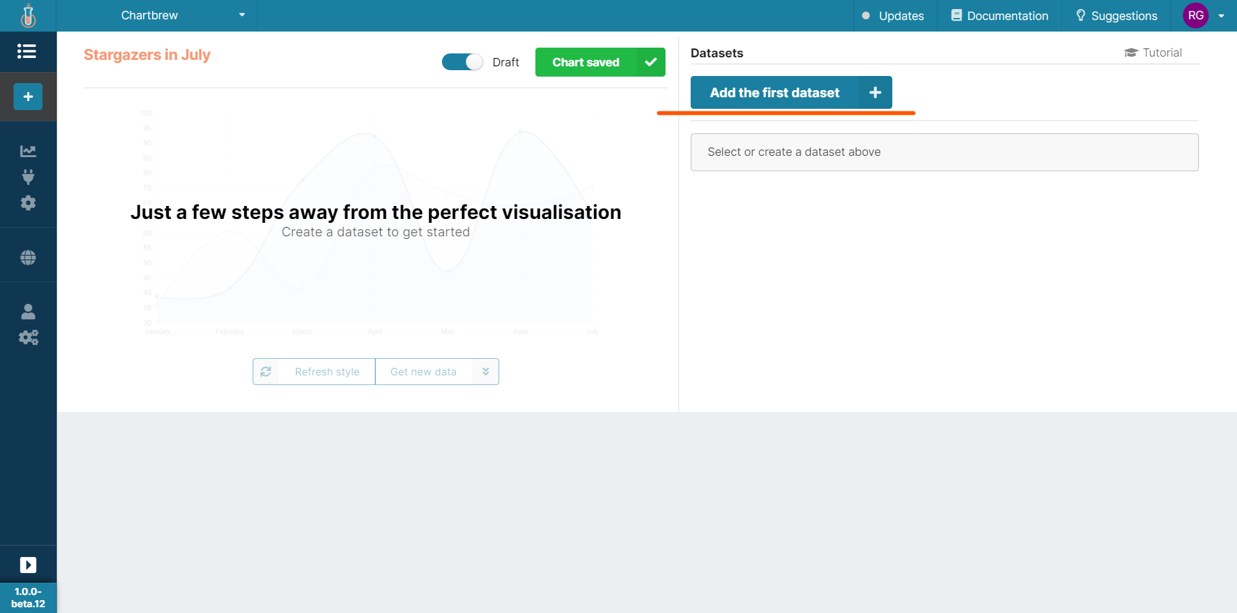This screenshot has height=613, width=1237.
Task: Open the charts overview icon
Action: (x=28, y=150)
